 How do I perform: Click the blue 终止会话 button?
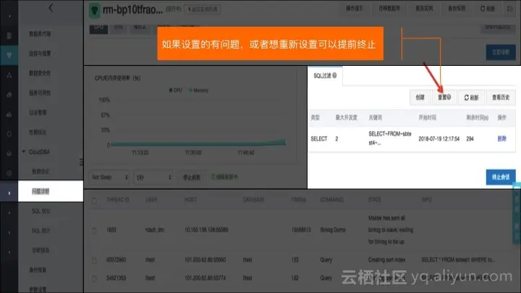click(501, 177)
